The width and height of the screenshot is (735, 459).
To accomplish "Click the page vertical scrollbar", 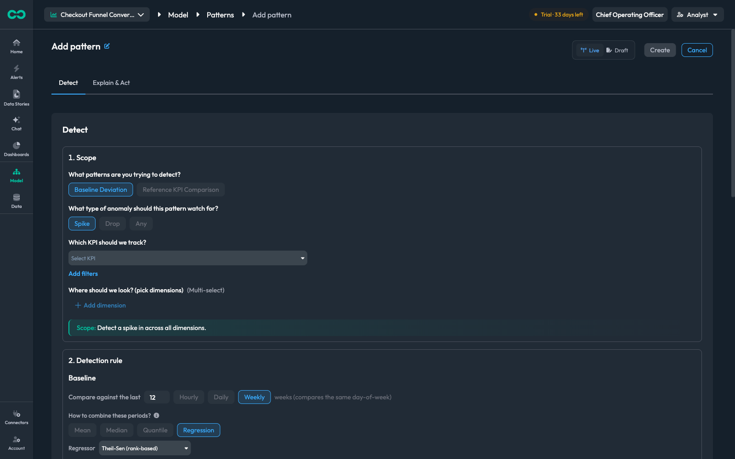I will (733, 113).
